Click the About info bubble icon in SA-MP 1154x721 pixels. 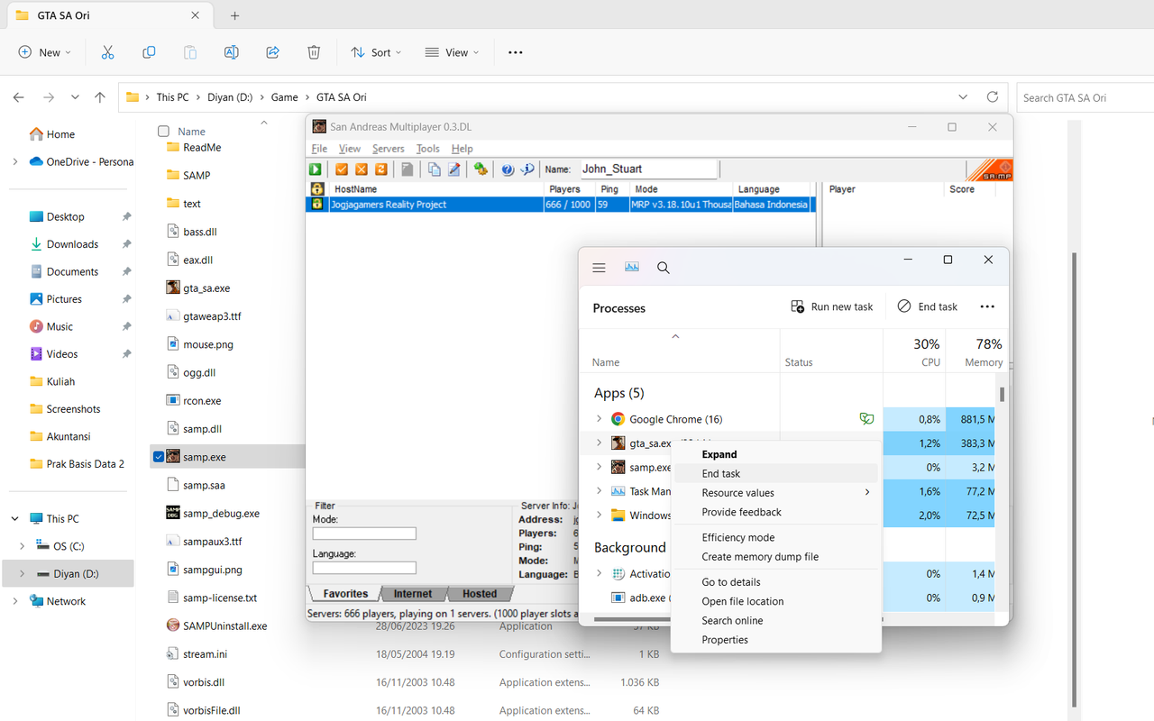click(527, 169)
